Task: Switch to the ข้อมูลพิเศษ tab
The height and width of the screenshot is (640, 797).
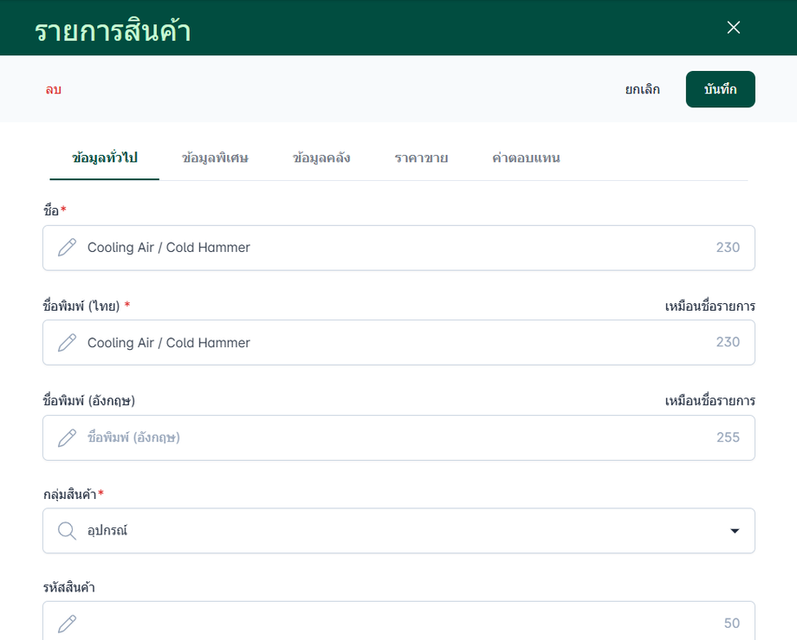Action: click(215, 158)
